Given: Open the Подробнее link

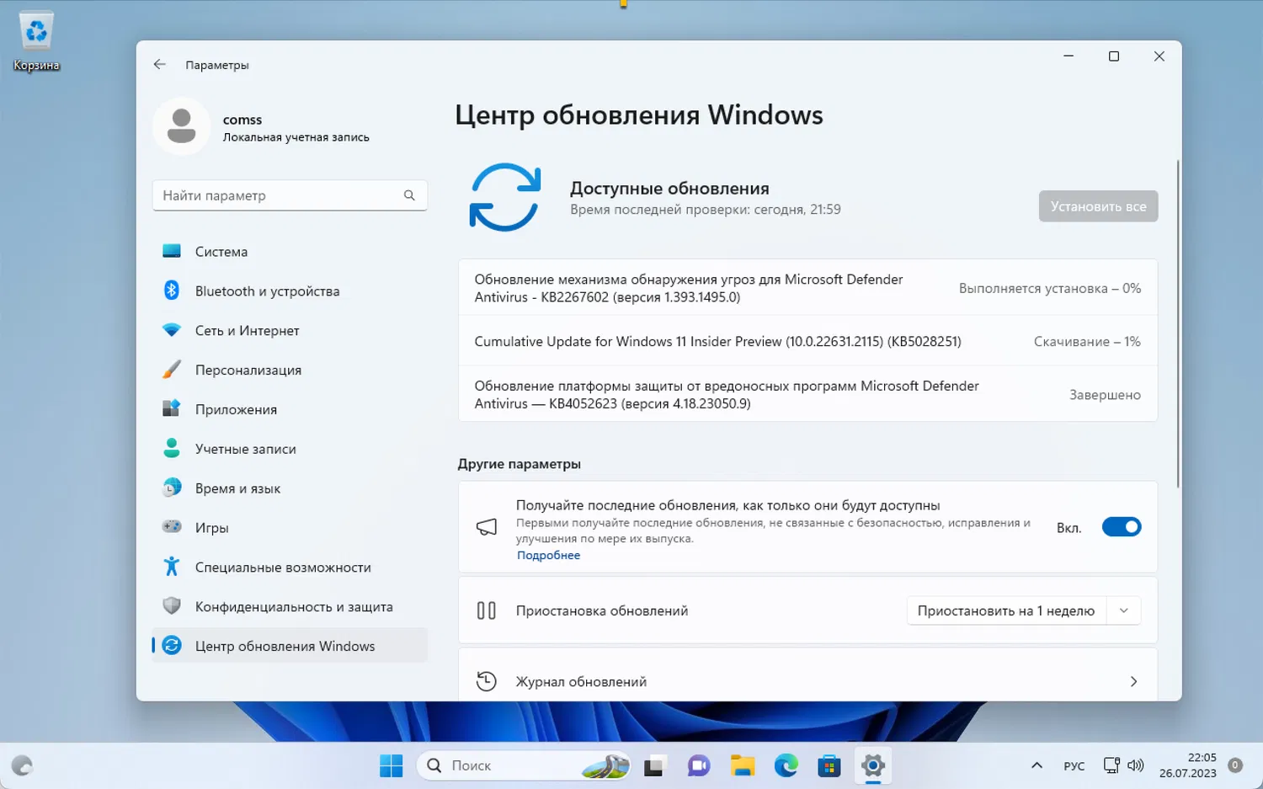Looking at the screenshot, I should 548,555.
